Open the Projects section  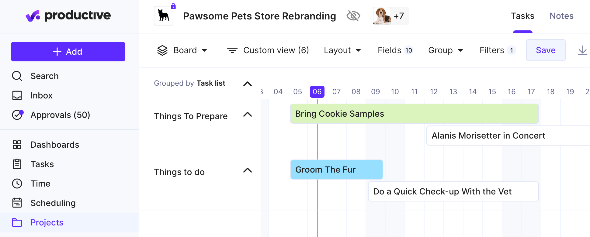click(47, 222)
